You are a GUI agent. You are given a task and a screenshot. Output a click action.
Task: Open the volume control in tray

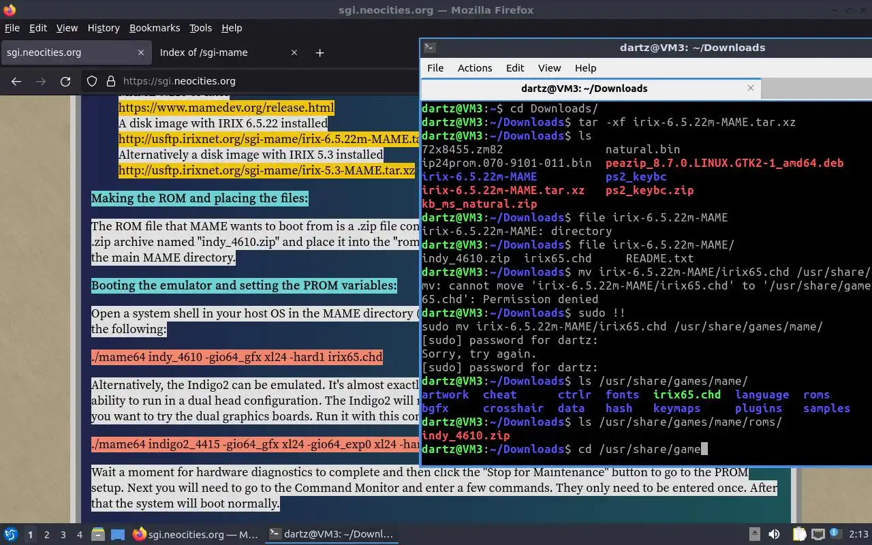(774, 535)
